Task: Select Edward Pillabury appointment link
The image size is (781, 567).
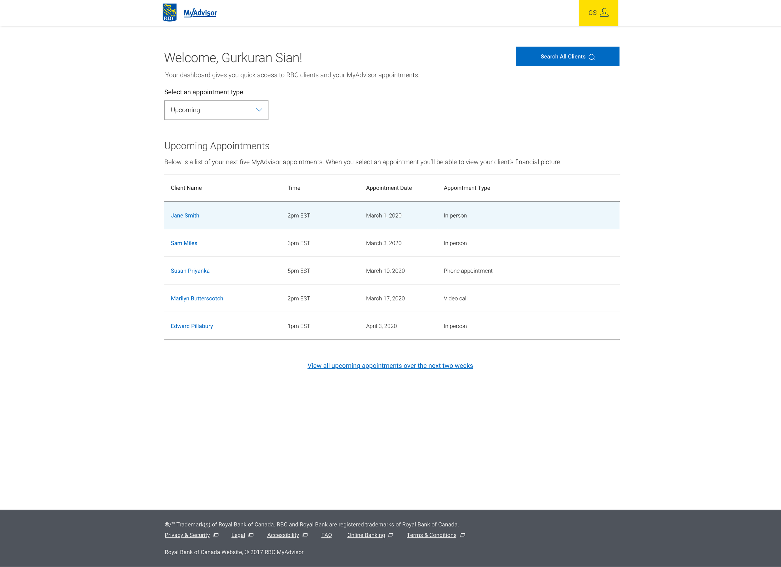Action: pos(192,326)
